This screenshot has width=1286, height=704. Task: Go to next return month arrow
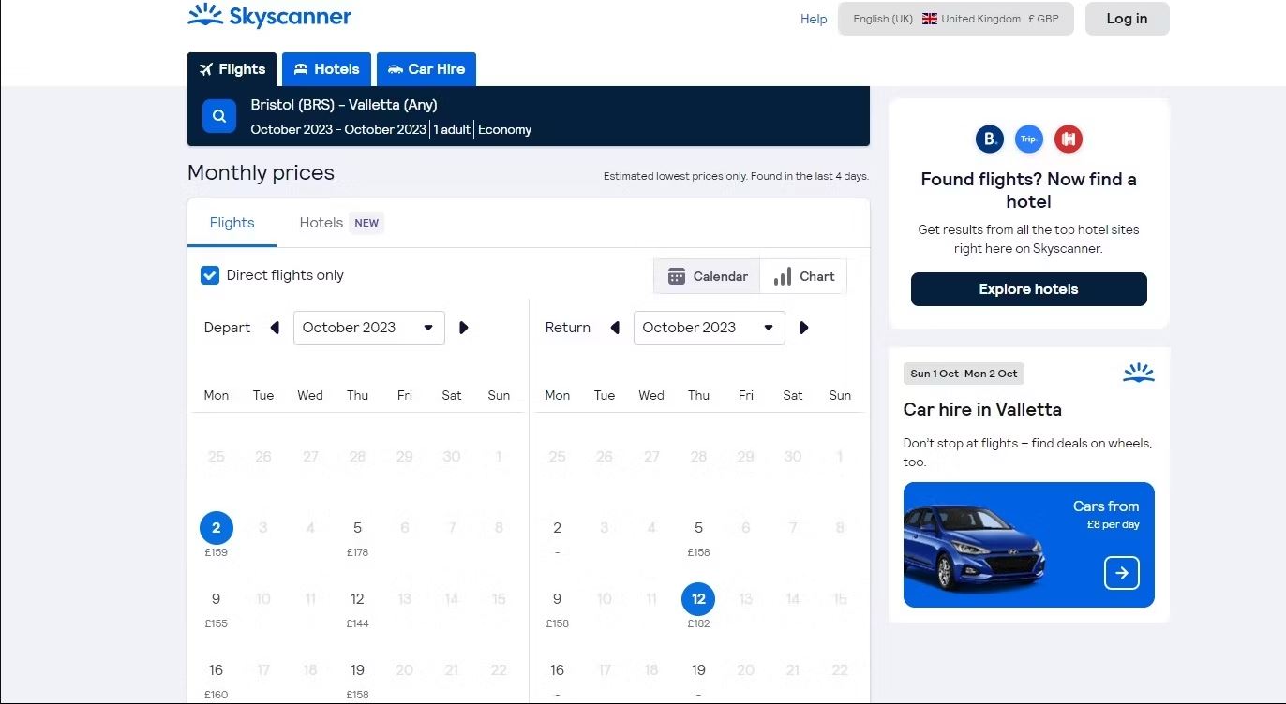(803, 328)
